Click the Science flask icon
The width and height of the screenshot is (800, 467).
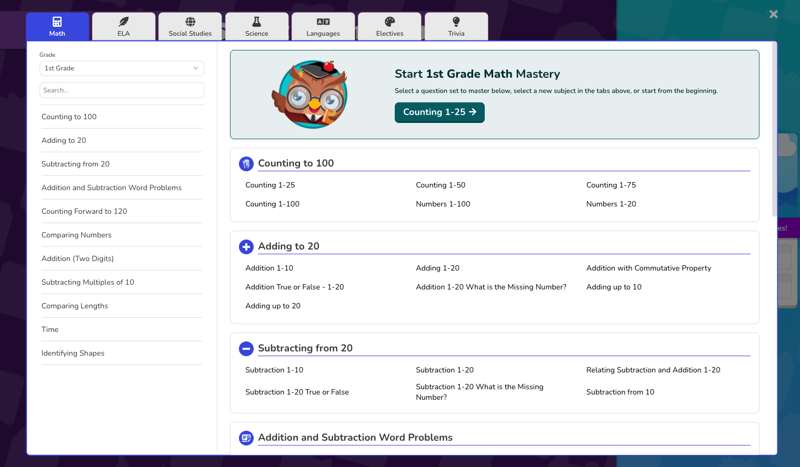257,22
